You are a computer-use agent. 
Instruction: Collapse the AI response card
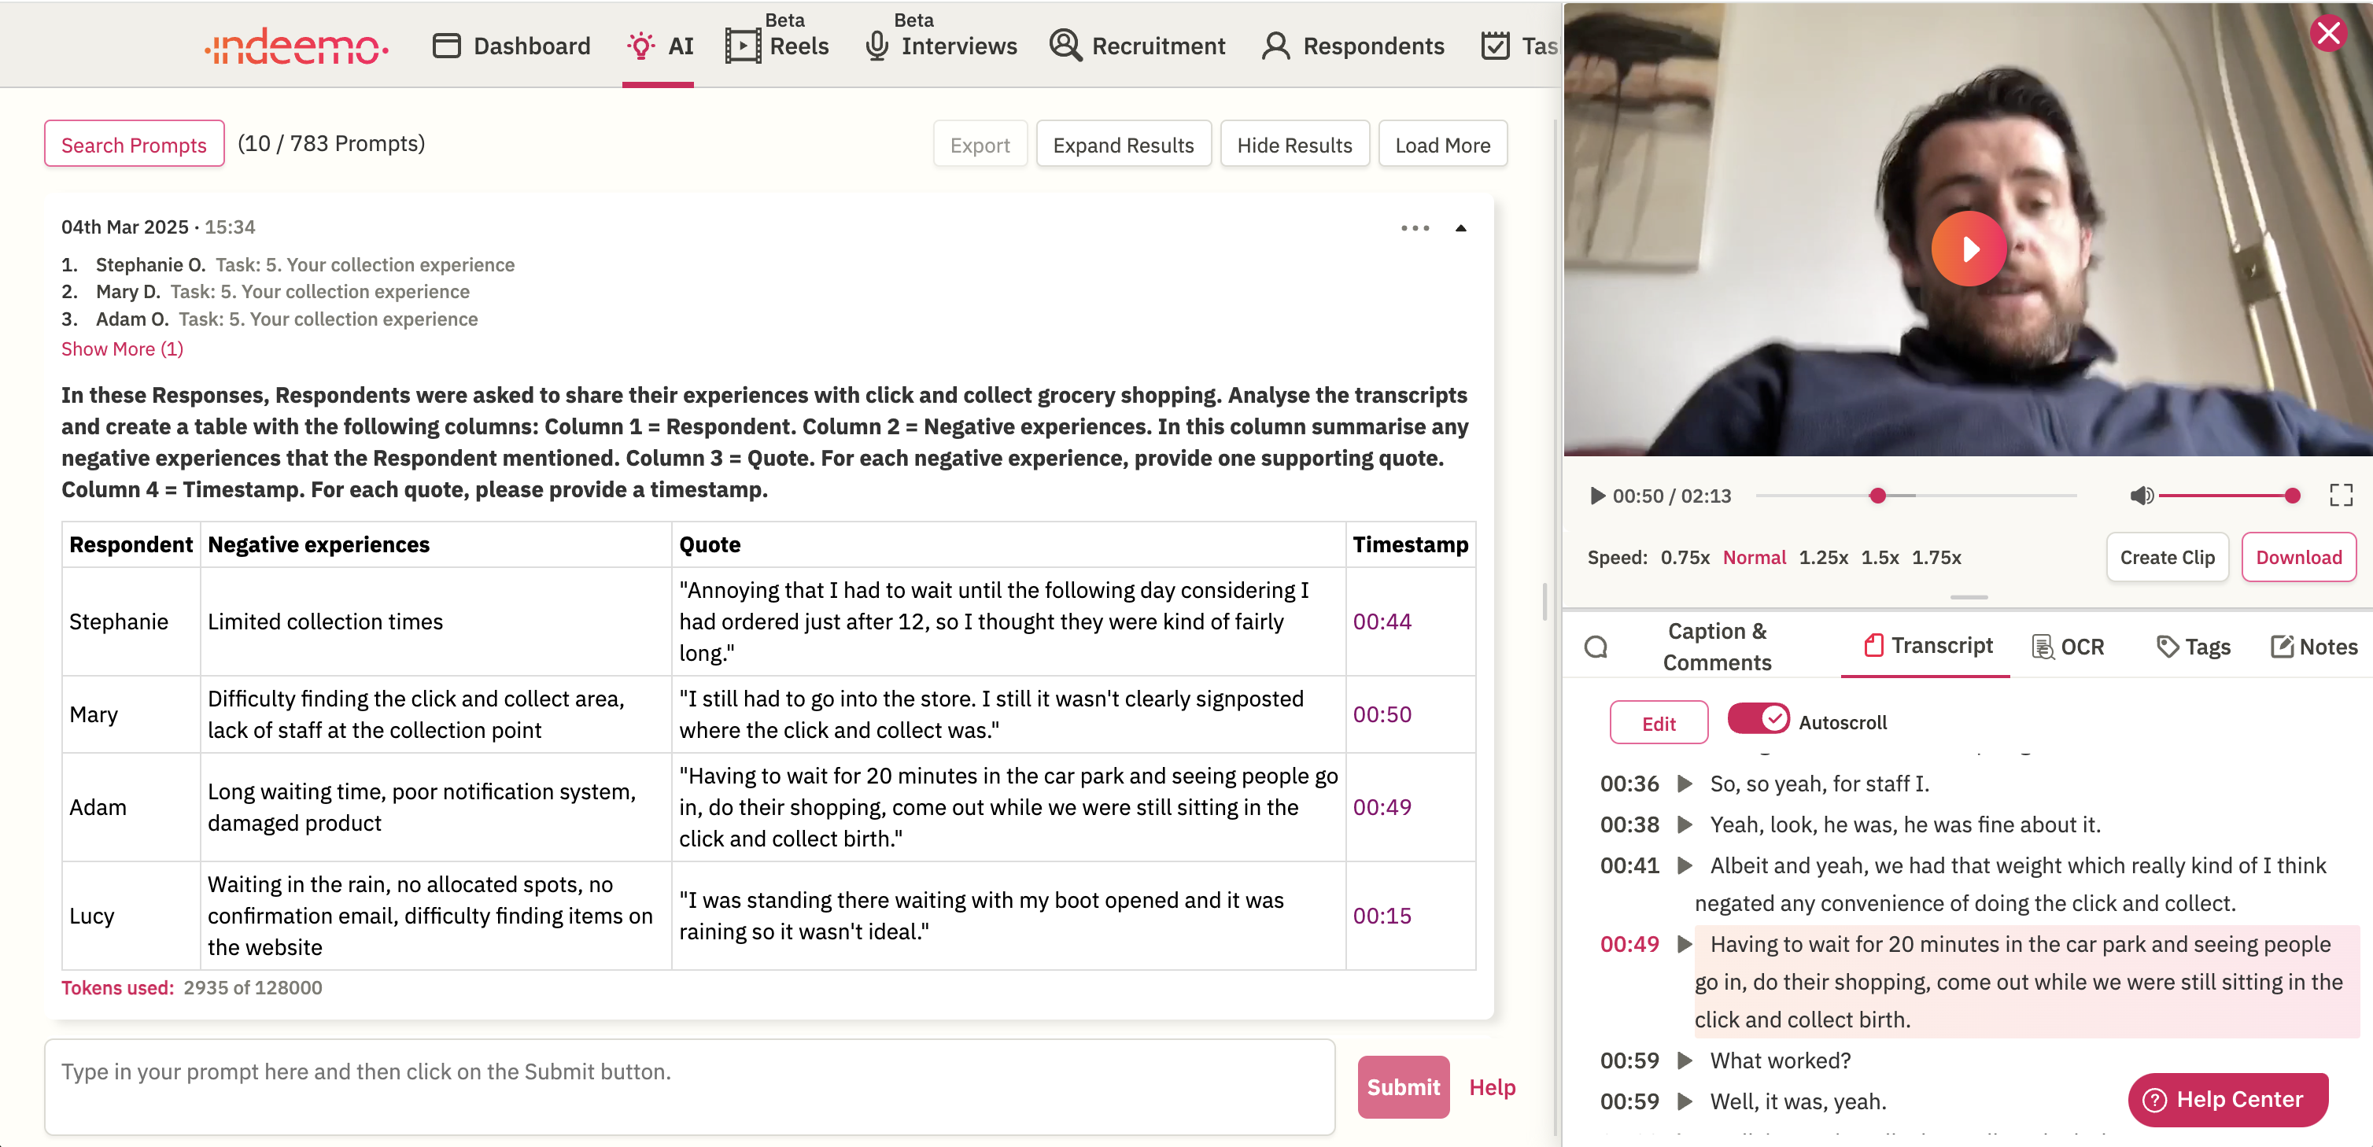(x=1461, y=227)
